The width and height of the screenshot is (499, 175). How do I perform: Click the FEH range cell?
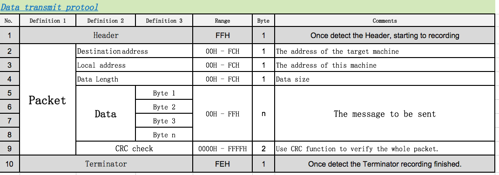(x=223, y=164)
